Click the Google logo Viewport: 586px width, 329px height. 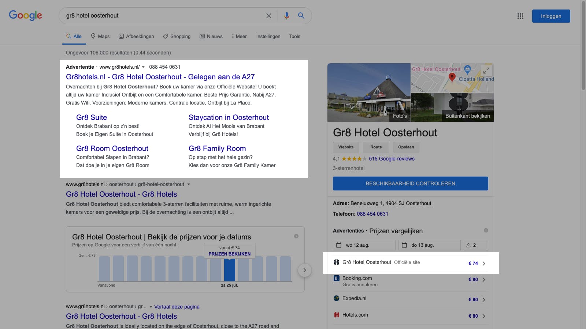coord(25,15)
